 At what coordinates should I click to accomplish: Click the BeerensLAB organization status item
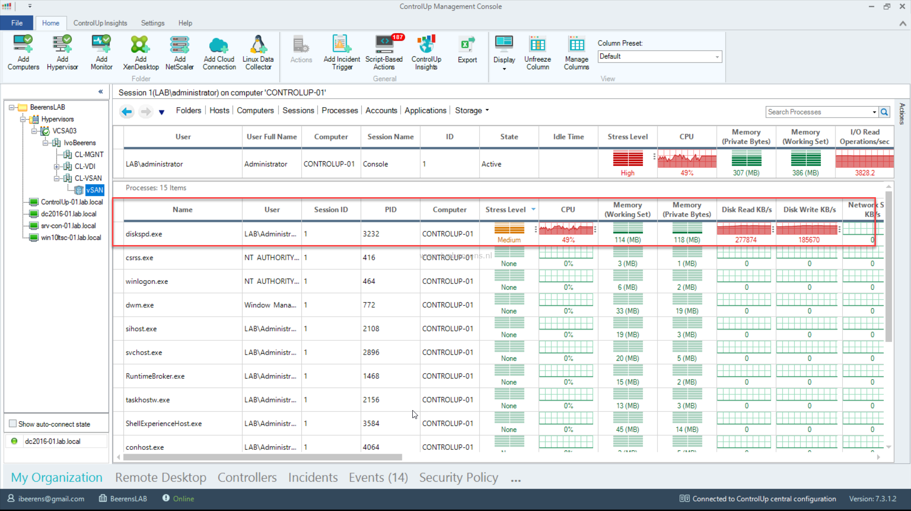(x=123, y=499)
